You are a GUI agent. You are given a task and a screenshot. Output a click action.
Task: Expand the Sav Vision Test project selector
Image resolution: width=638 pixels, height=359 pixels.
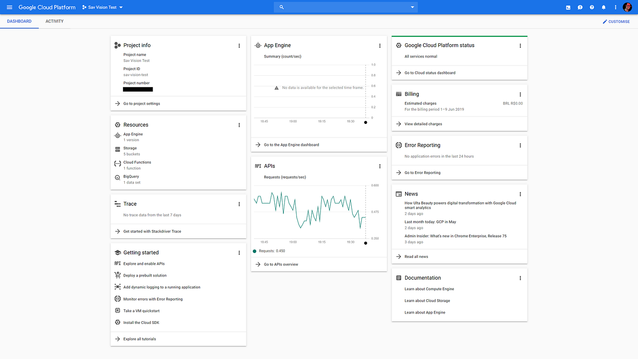[103, 7]
